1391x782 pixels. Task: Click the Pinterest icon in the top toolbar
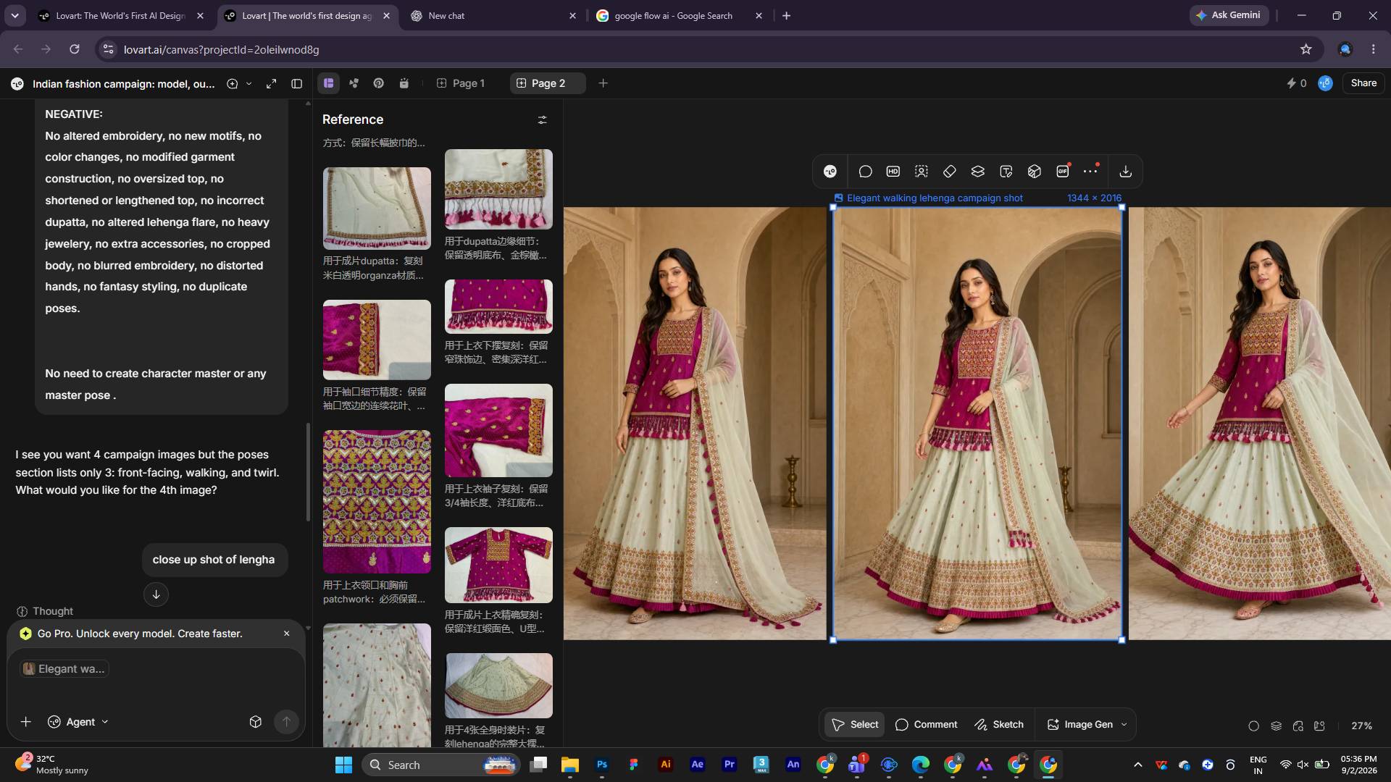coord(379,83)
